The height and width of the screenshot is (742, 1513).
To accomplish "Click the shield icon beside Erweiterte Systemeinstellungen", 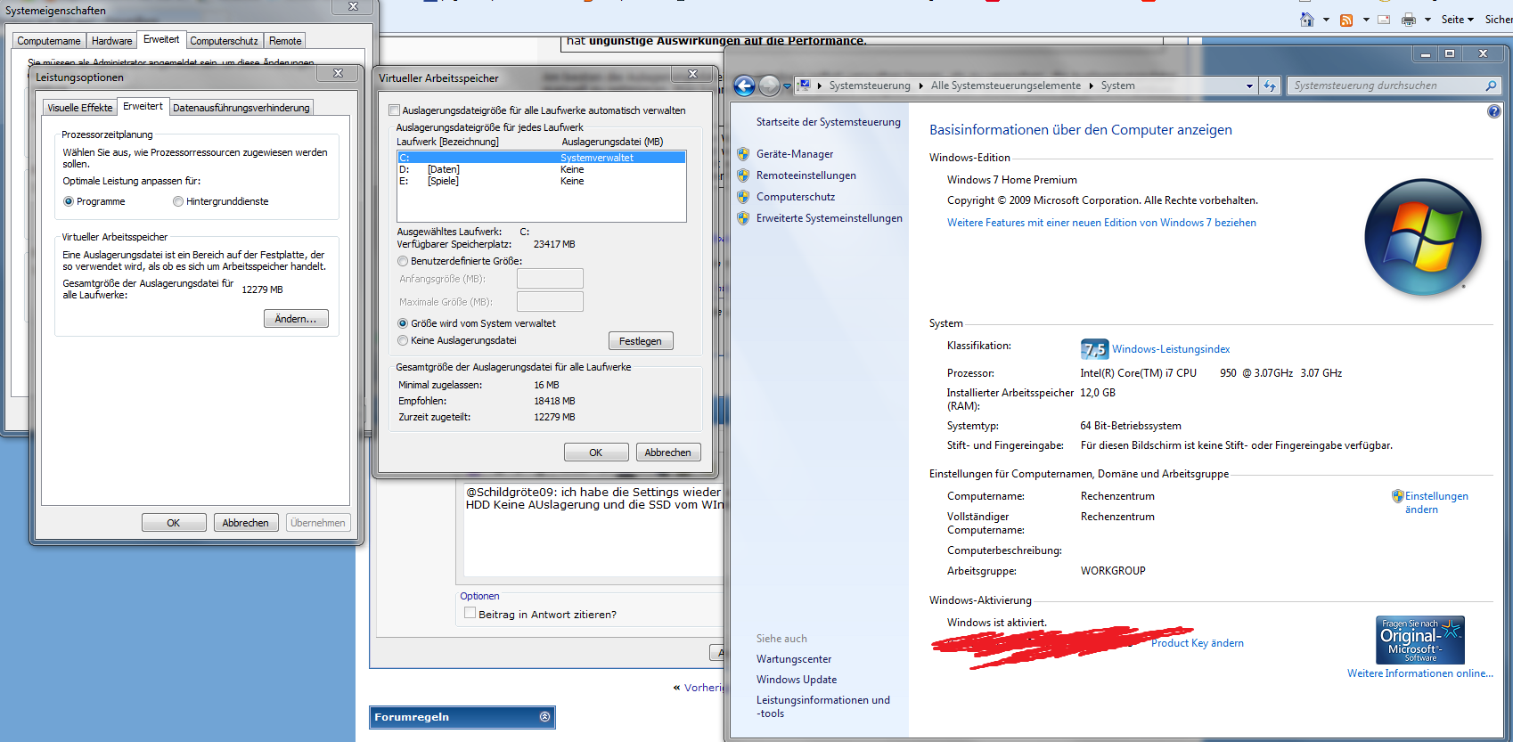I will 743,218.
